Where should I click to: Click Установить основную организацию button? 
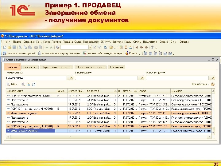click(x=59, y=53)
